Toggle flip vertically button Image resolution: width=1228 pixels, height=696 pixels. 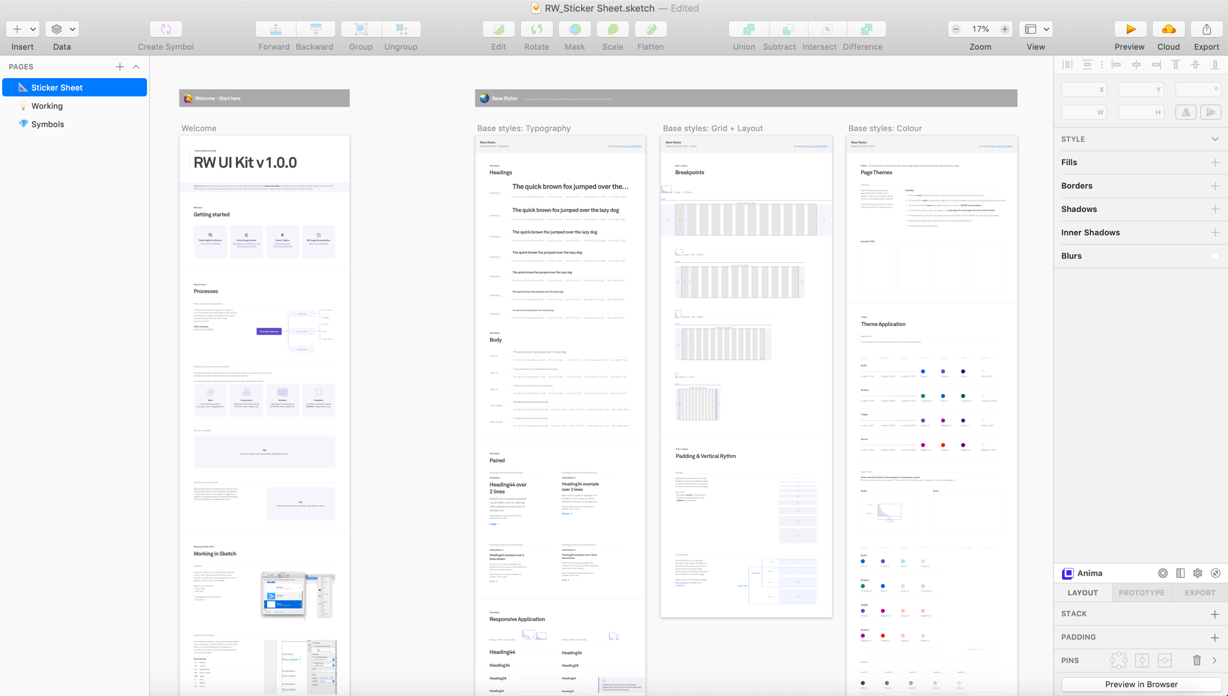[x=1211, y=112]
